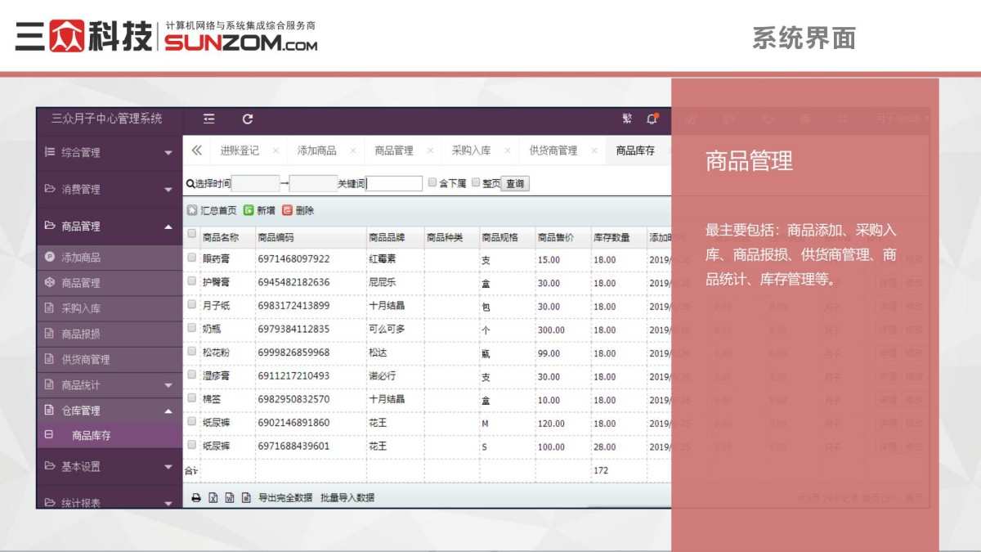Switch to the 采购入库 tab

pyautogui.click(x=470, y=150)
